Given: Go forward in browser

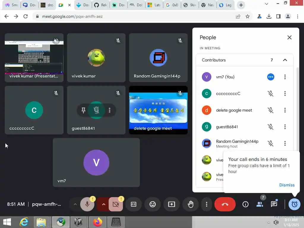Looking at the screenshot, I should click(16, 17).
